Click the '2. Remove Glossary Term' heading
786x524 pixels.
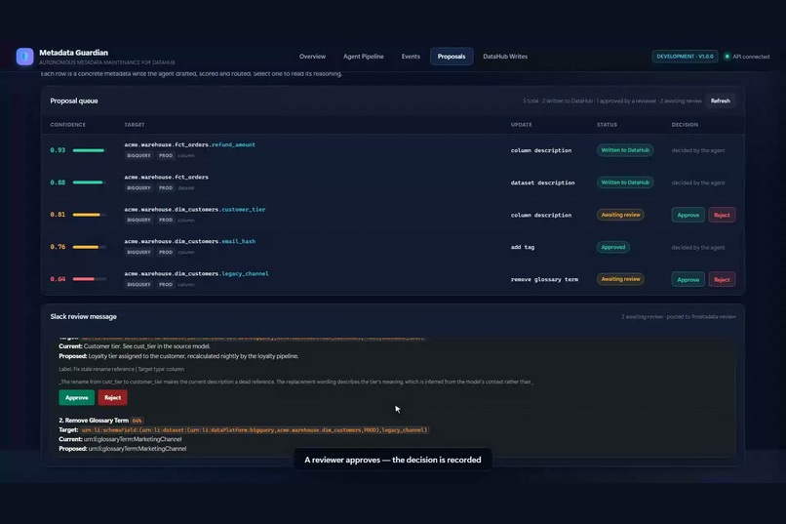[x=94, y=421]
